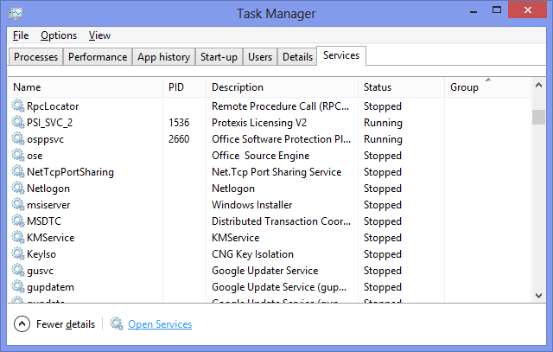This screenshot has height=352, width=553.
Task: Open the Processes tab
Action: point(36,57)
